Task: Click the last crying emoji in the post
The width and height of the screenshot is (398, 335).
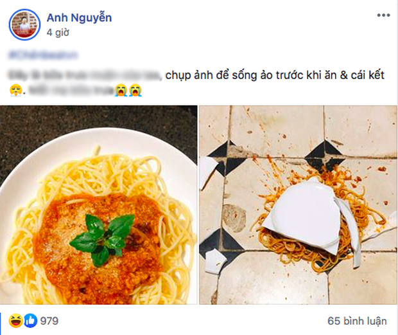Action: (135, 90)
